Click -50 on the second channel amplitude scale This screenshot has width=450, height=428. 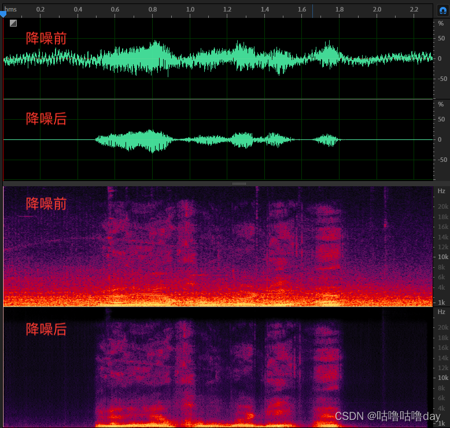point(442,160)
